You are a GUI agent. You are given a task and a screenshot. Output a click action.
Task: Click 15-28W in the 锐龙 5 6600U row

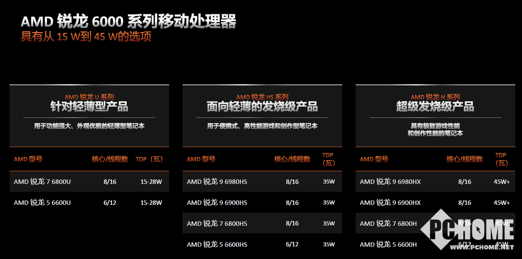pos(151,203)
